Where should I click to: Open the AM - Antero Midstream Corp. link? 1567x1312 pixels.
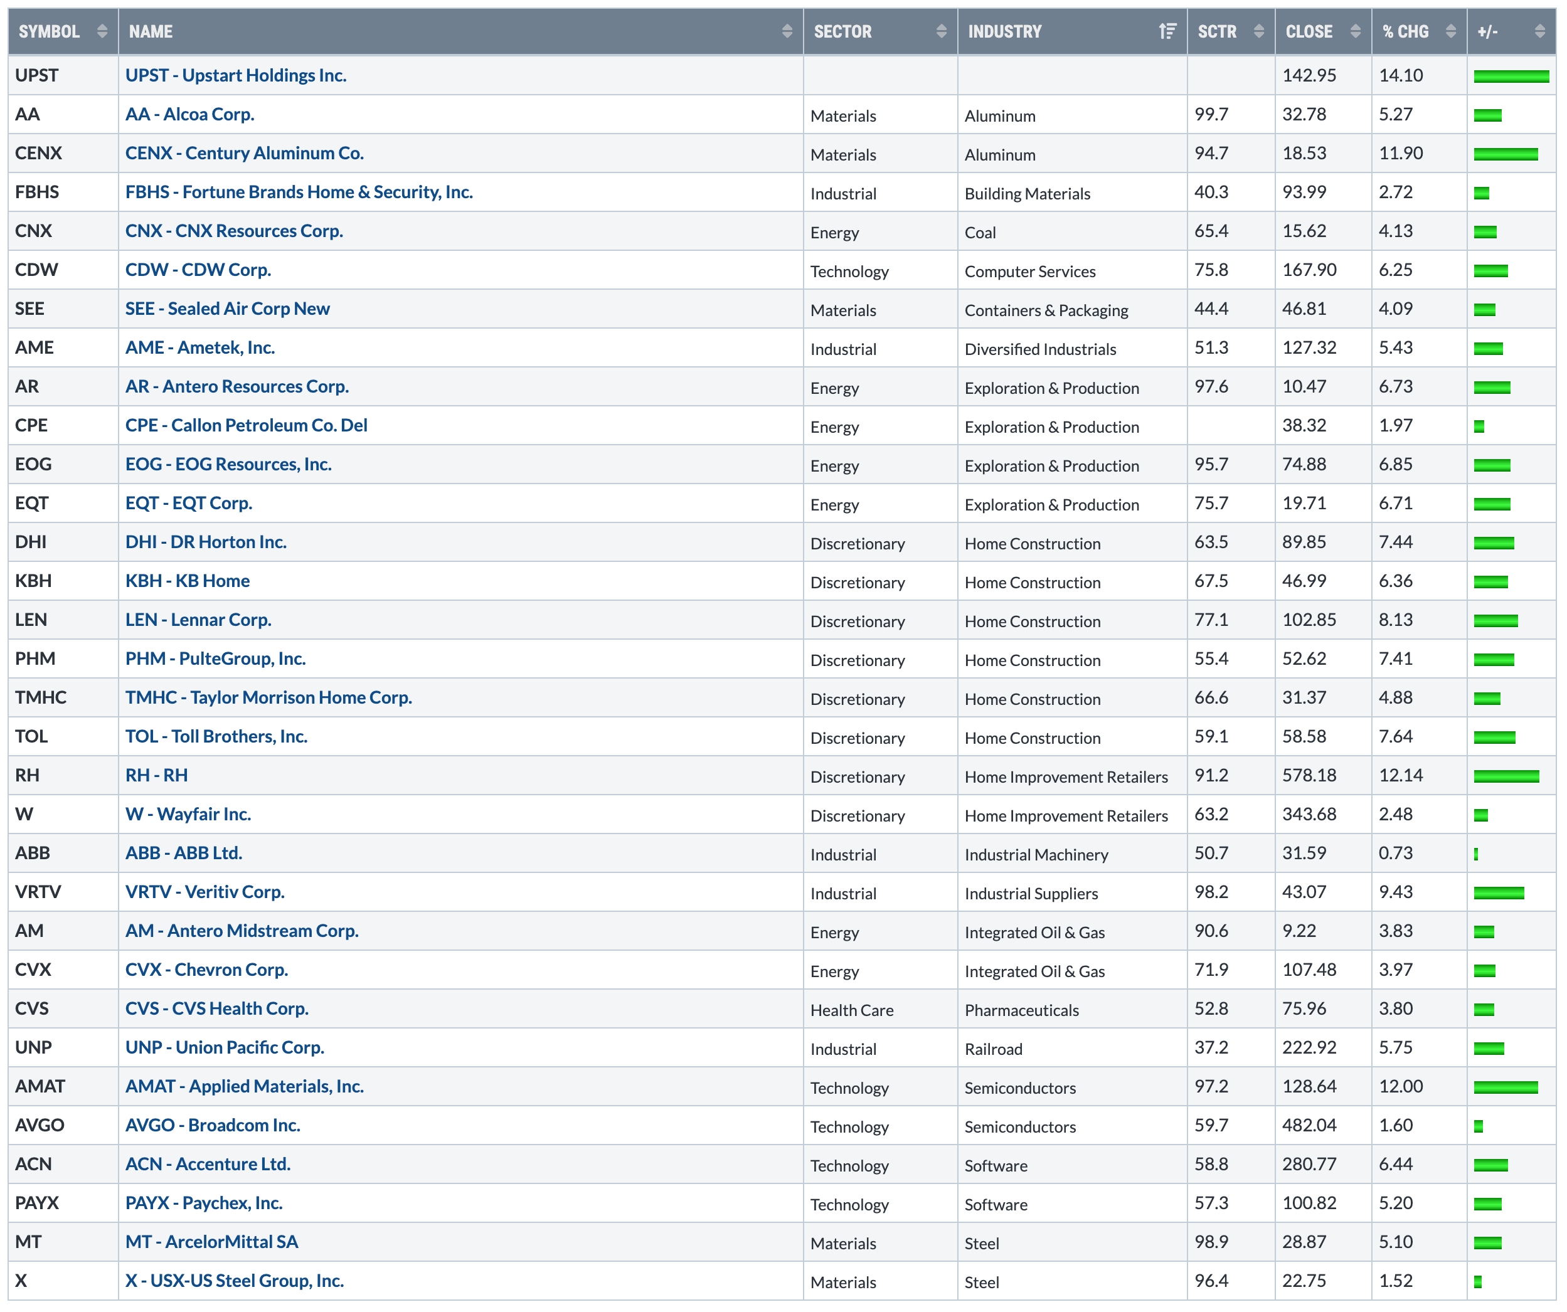pyautogui.click(x=242, y=930)
